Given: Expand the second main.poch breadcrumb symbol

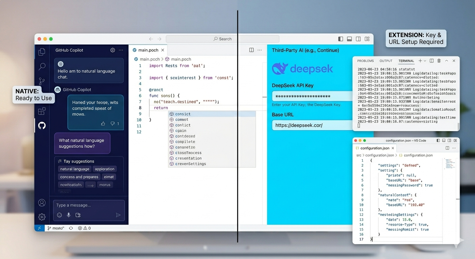Looking at the screenshot, I should (x=178, y=59).
